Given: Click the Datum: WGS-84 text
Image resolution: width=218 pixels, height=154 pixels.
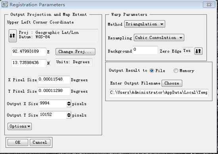Looking at the screenshot, I should (x=34, y=37).
